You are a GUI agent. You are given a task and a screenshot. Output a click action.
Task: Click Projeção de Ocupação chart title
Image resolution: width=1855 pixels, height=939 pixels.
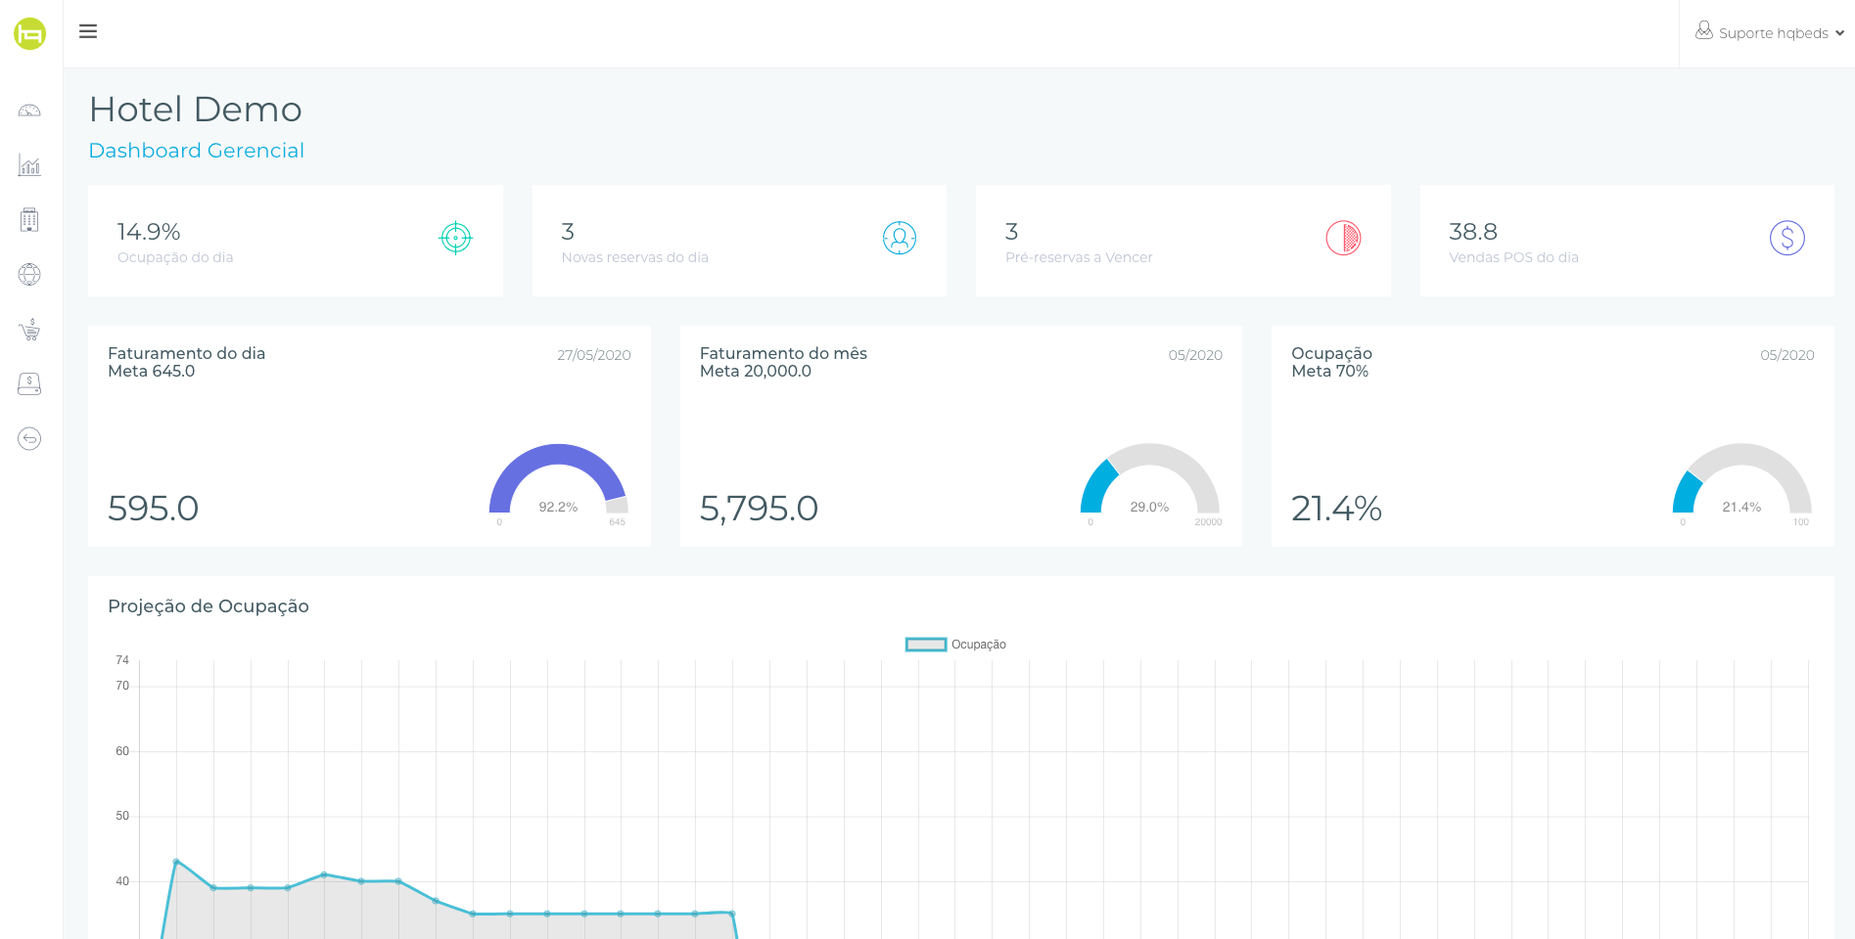click(x=209, y=606)
